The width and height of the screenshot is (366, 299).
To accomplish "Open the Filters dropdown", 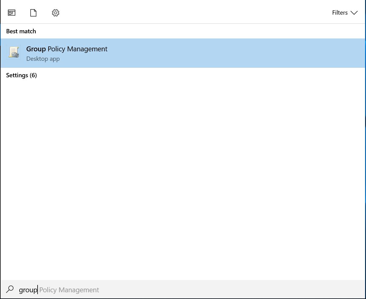I will click(345, 13).
